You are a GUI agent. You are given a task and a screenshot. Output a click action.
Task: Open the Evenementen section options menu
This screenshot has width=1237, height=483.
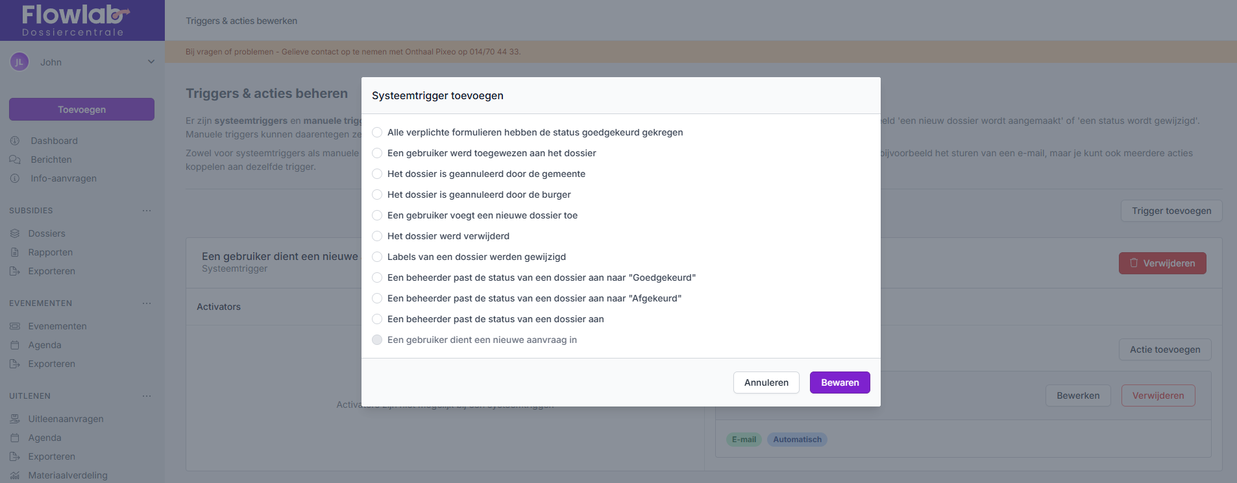coord(147,303)
